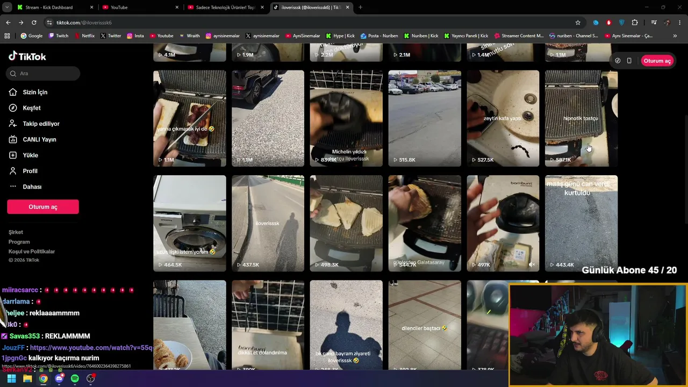688x387 pixels.
Task: Open the video with 515.8K views
Action: [x=425, y=118]
